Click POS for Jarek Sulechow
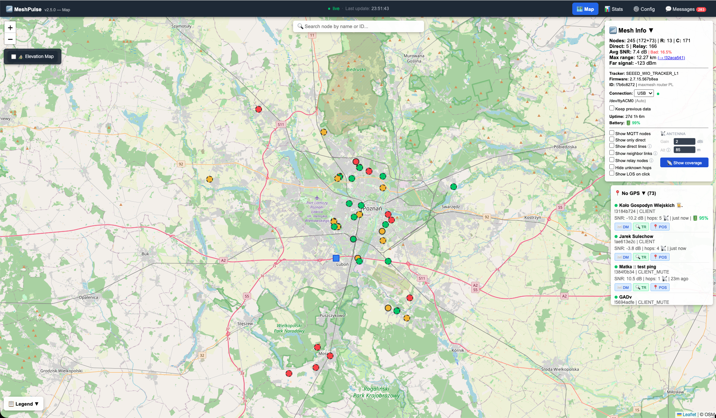Viewport: 716px width, 418px height. point(660,257)
